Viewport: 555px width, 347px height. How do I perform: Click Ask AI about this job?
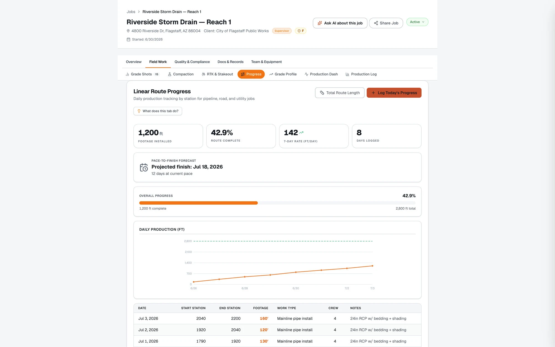pyautogui.click(x=340, y=23)
